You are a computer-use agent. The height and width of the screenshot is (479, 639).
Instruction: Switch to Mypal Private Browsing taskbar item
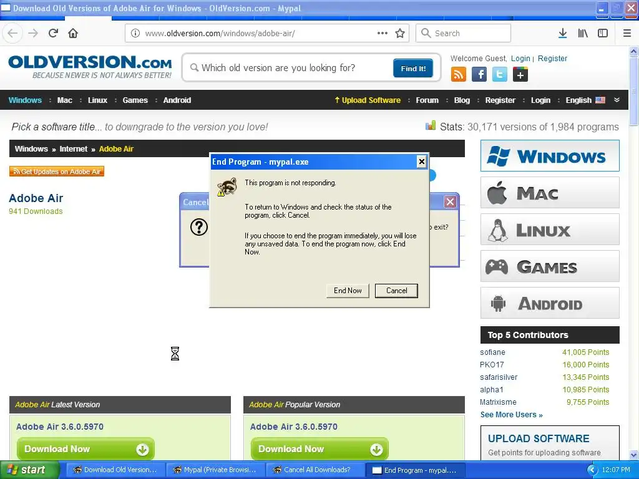216,470
